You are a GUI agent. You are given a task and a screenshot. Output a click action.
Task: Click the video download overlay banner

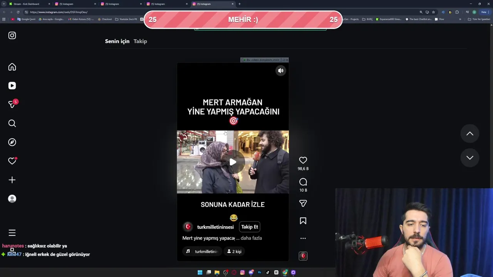pyautogui.click(x=264, y=60)
